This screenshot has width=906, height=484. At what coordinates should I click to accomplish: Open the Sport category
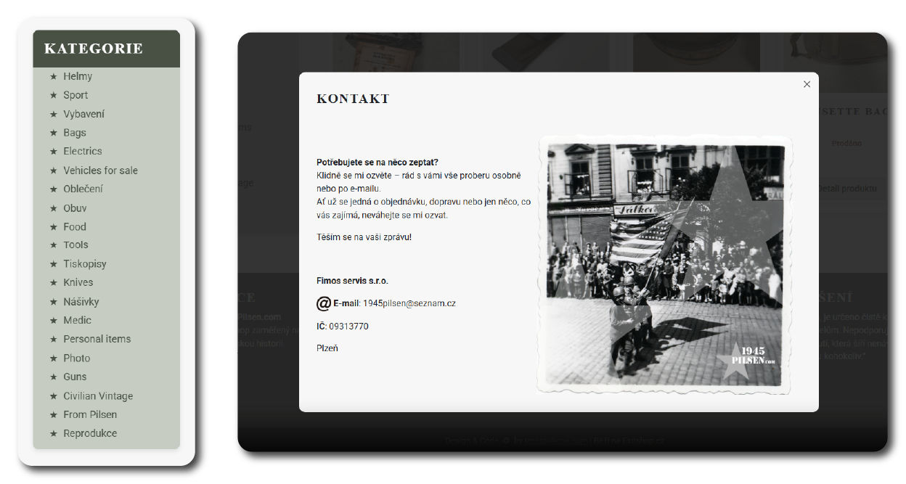[x=75, y=95]
